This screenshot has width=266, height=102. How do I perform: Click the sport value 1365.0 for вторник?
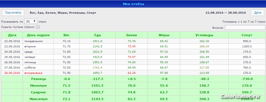(247, 46)
